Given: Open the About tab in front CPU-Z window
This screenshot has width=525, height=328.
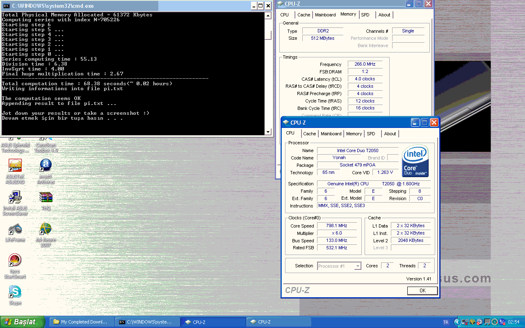Looking at the screenshot, I should pyautogui.click(x=390, y=134).
